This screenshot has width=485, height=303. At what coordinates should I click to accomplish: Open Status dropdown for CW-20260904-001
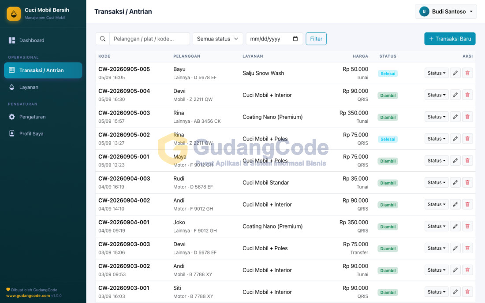point(436,226)
